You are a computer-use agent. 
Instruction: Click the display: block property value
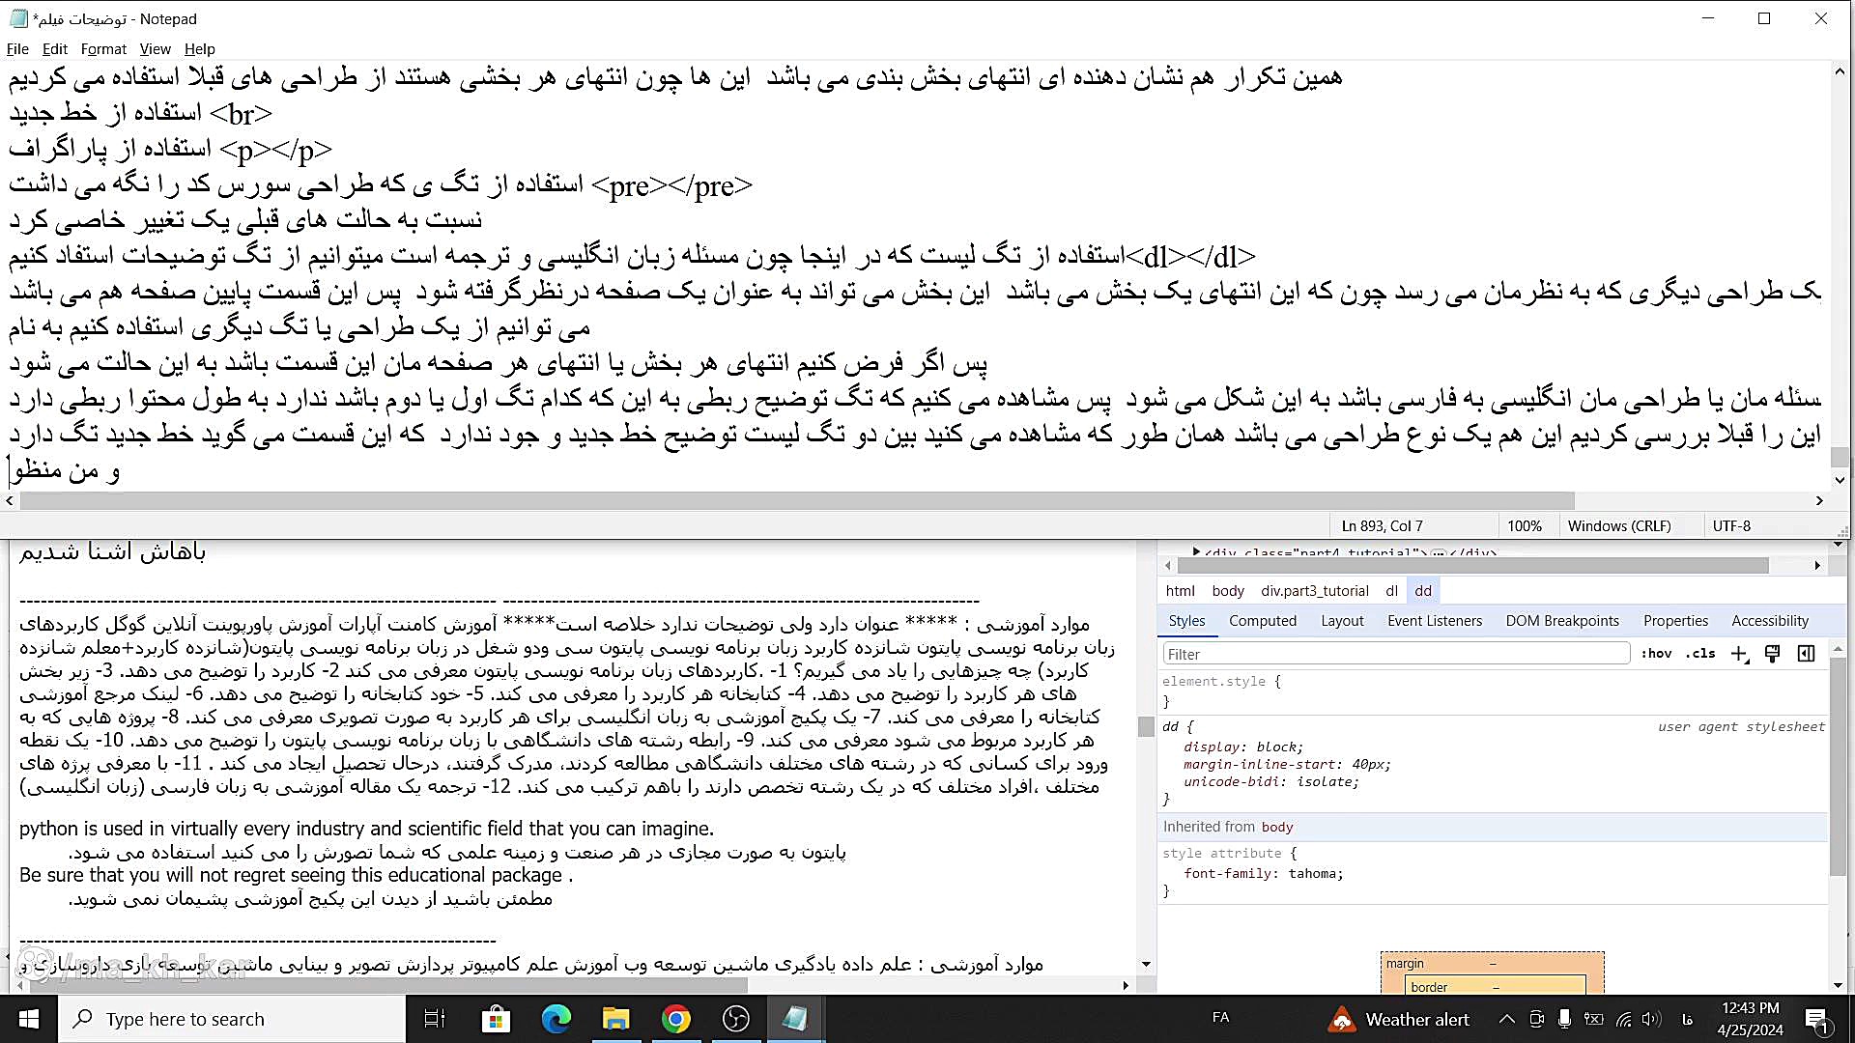(1278, 747)
